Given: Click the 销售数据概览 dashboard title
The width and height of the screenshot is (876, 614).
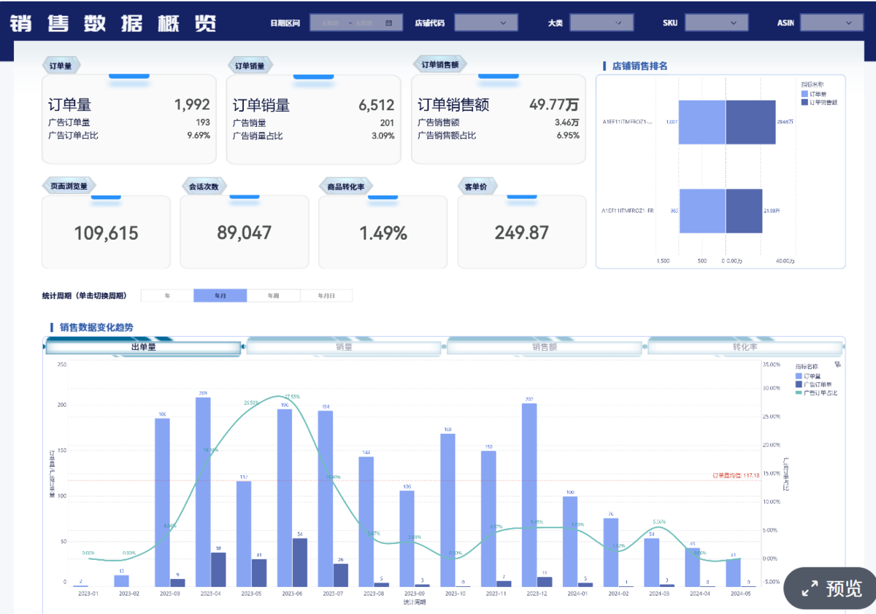Looking at the screenshot, I should click(x=113, y=23).
